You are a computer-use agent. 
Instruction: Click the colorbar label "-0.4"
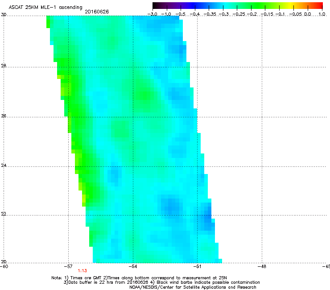point(195,14)
